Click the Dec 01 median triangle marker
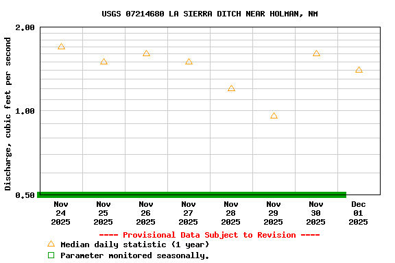The height and width of the screenshot is (263, 395). pyautogui.click(x=359, y=70)
